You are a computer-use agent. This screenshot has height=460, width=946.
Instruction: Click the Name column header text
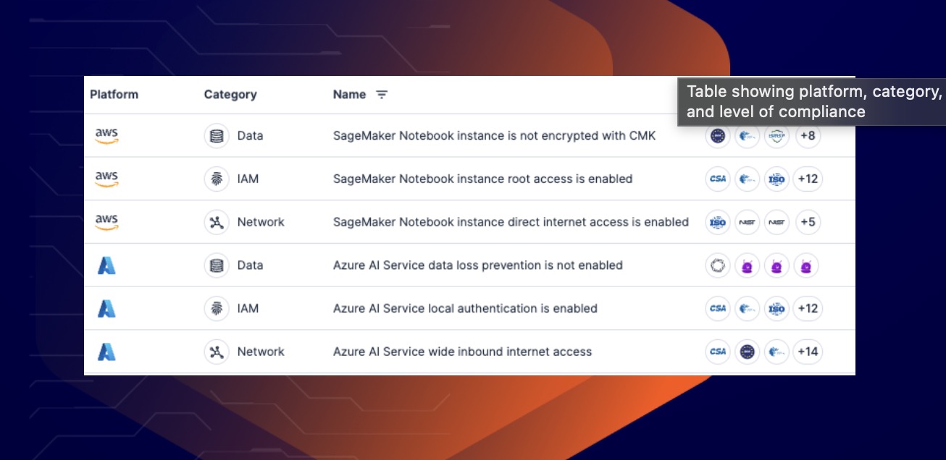(x=349, y=95)
